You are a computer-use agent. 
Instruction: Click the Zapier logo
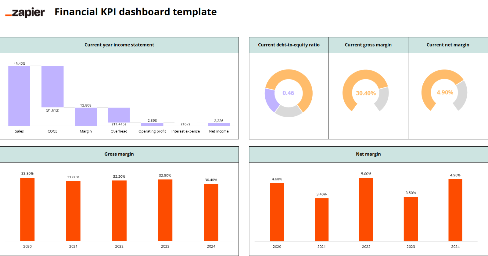(25, 12)
